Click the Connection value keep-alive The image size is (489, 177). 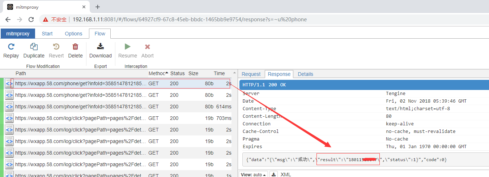[x=400, y=124]
